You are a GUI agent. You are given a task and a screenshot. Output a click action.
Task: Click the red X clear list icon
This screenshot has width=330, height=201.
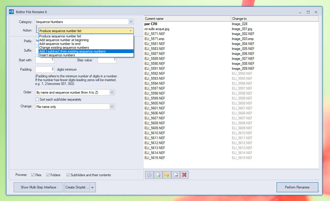click(x=184, y=175)
